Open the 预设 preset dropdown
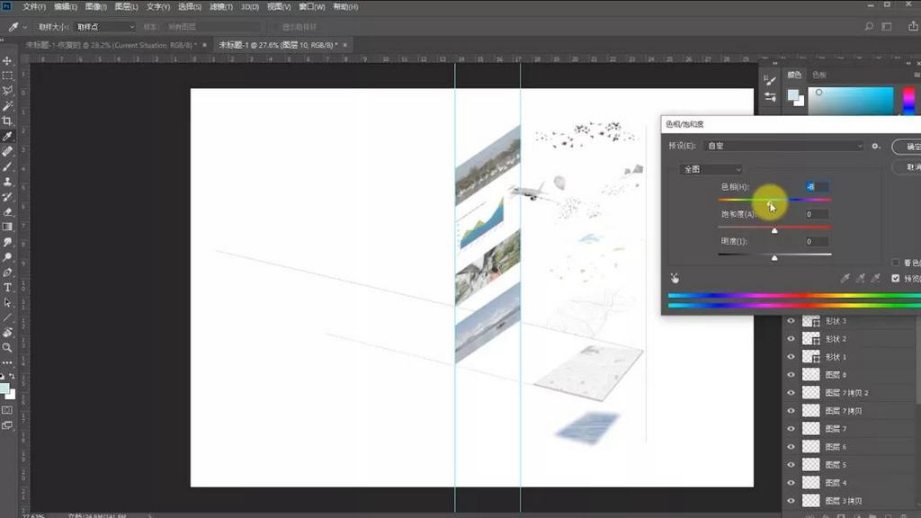The width and height of the screenshot is (921, 518). [x=782, y=146]
